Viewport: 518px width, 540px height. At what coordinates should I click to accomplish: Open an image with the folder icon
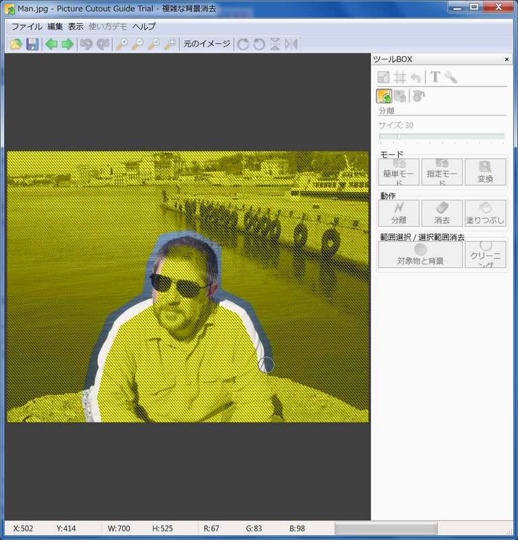pos(16,45)
